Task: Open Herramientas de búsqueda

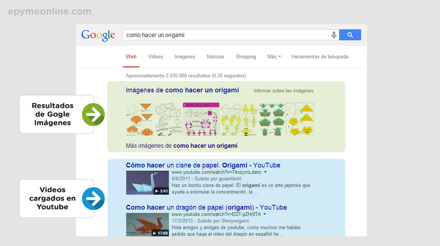Action: [x=320, y=57]
